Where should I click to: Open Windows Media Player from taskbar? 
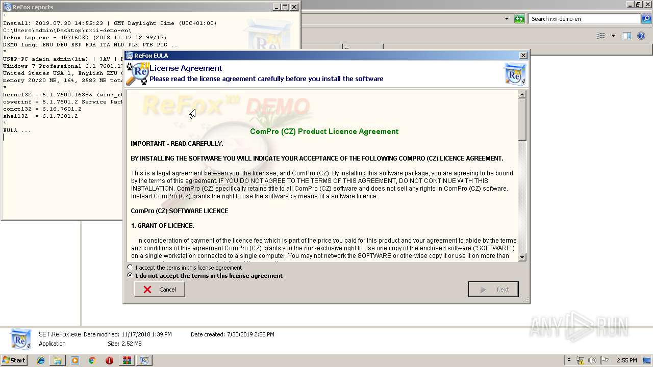(x=75, y=360)
